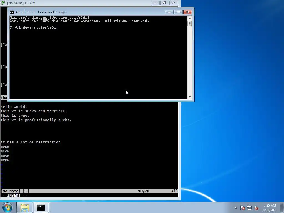Place cursor on 'this is true.' line

coord(15,116)
